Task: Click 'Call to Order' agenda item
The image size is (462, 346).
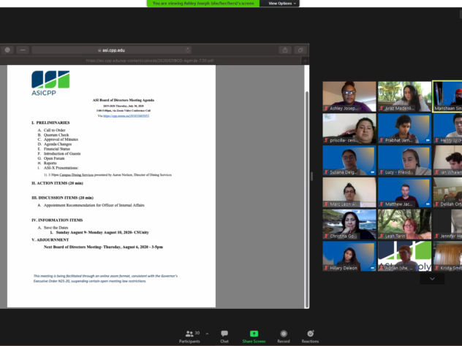Action: pos(55,130)
